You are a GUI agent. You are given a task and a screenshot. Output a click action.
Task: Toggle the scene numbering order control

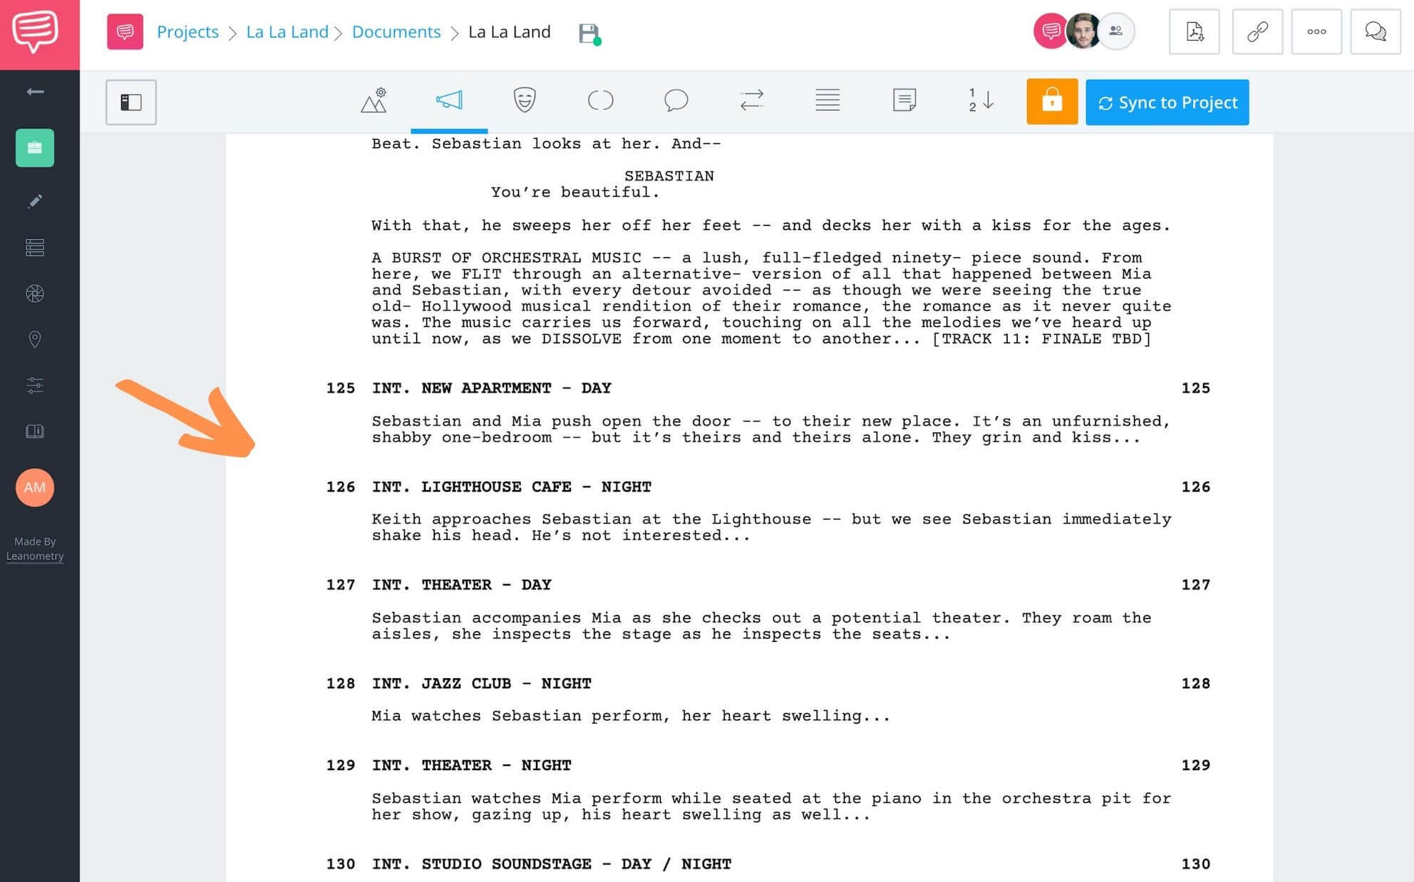pyautogui.click(x=981, y=100)
